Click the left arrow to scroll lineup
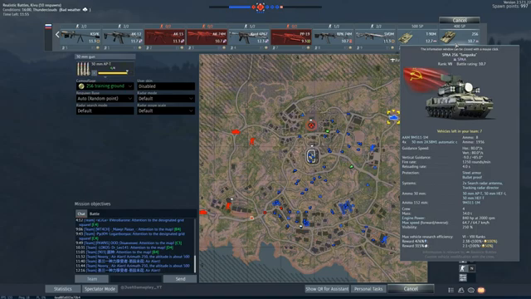The height and width of the screenshot is (299, 531). [x=57, y=34]
